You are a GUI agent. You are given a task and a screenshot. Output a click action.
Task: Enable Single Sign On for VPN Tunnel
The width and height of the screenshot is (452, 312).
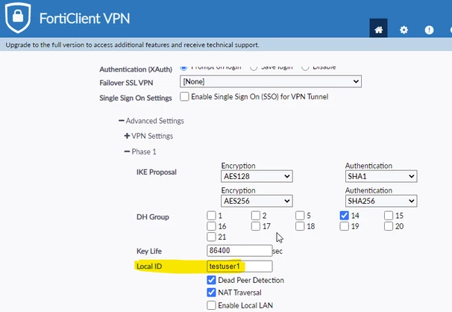click(x=184, y=96)
